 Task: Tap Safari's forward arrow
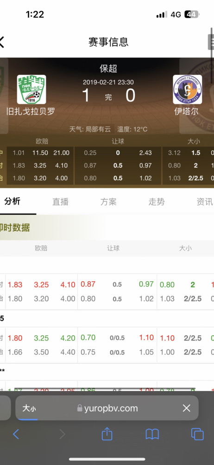(x=62, y=434)
